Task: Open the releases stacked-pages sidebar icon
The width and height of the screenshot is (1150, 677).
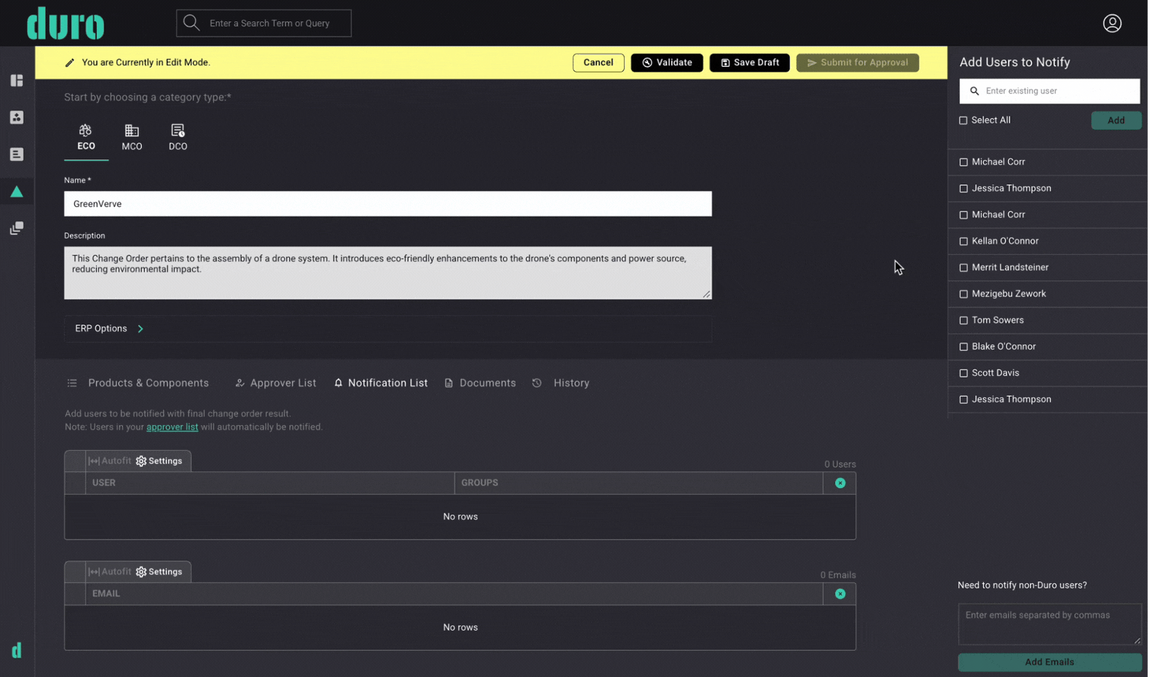Action: click(17, 228)
